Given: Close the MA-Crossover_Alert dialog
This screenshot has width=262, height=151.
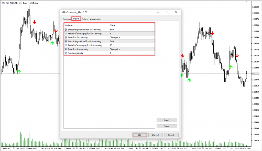Looking at the screenshot, I should point(176,12).
